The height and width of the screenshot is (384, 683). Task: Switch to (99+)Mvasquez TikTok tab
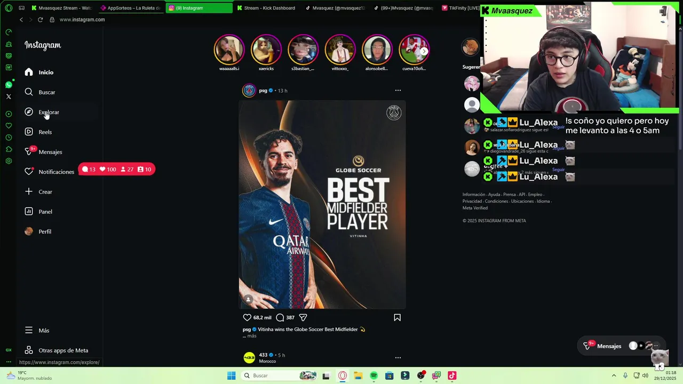click(x=404, y=8)
